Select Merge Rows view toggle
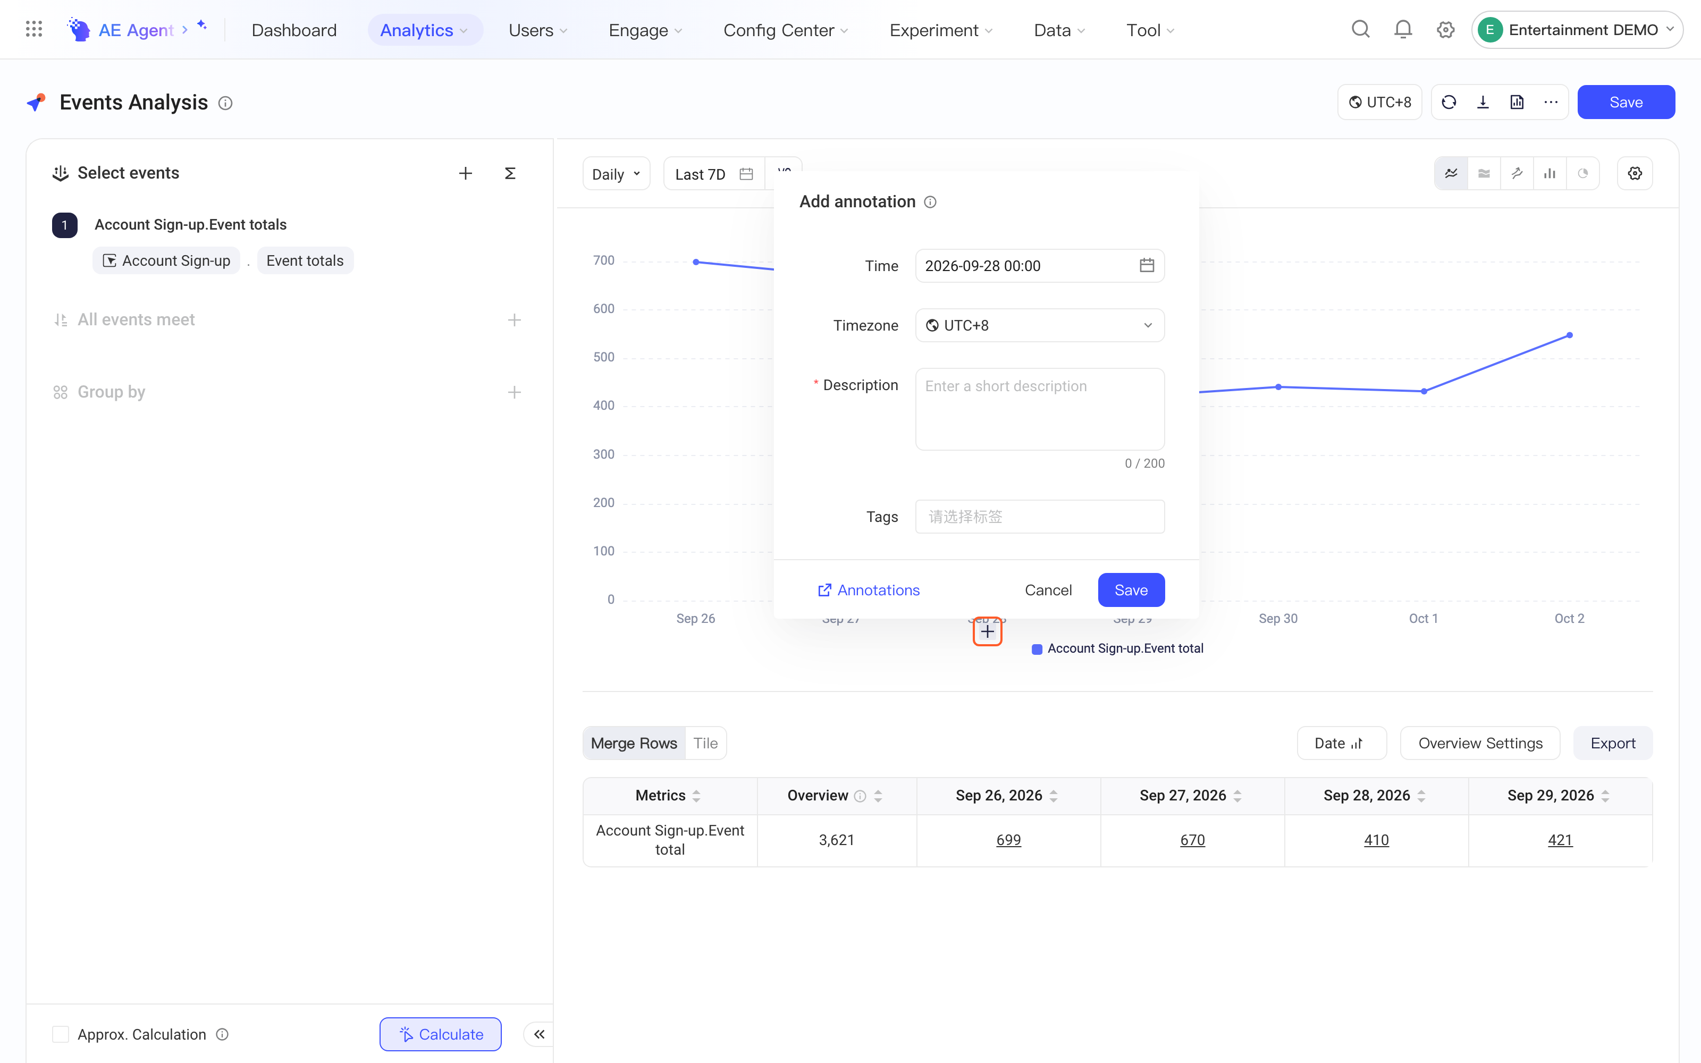The height and width of the screenshot is (1063, 1701). 634,743
